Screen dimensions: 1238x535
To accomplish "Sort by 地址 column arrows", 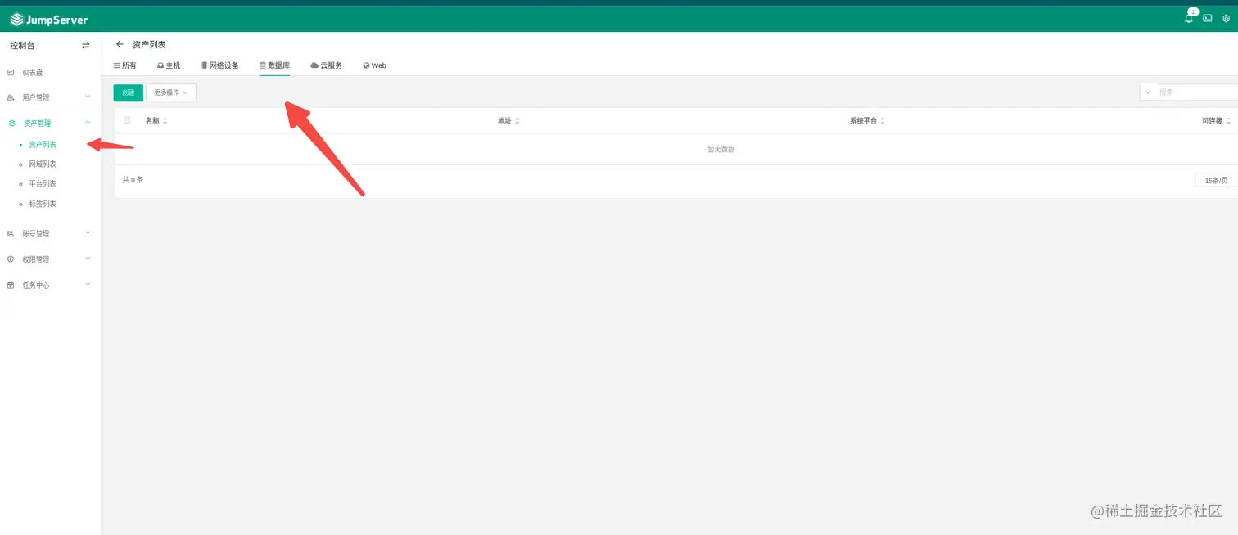I will (517, 121).
